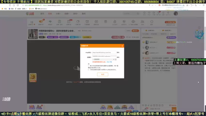Click the waveform icon in the streamer toolbar
The height and width of the screenshot is (116, 206).
[x=50, y=22]
